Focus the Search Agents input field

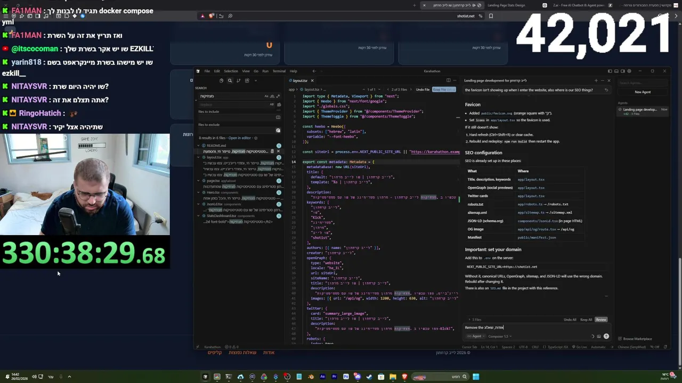point(643,83)
